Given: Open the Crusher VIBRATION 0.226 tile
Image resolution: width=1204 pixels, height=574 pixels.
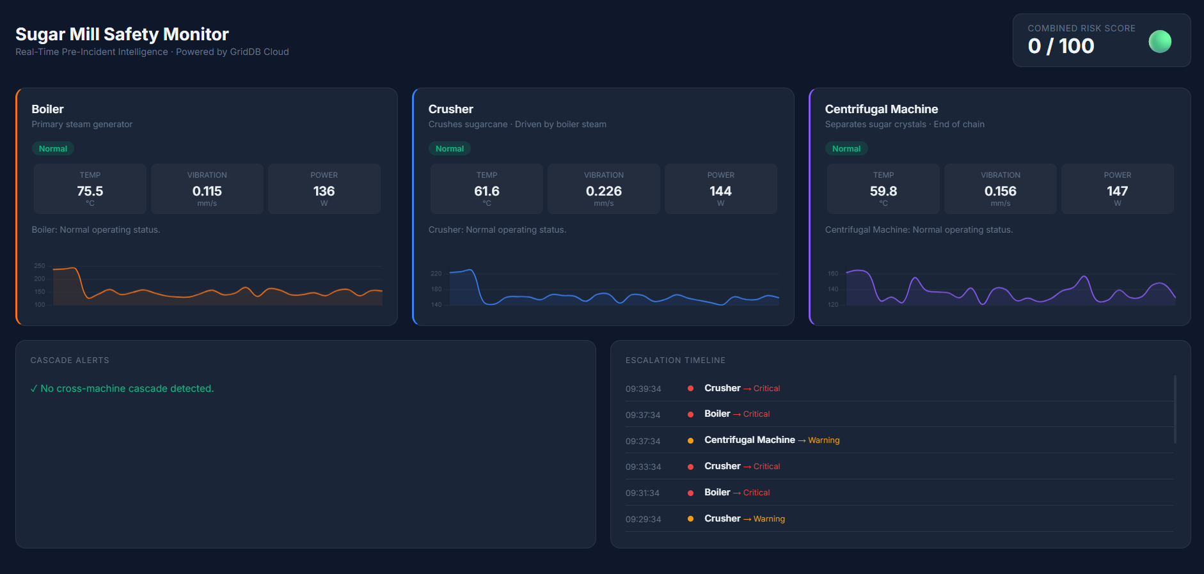Looking at the screenshot, I should (604, 189).
